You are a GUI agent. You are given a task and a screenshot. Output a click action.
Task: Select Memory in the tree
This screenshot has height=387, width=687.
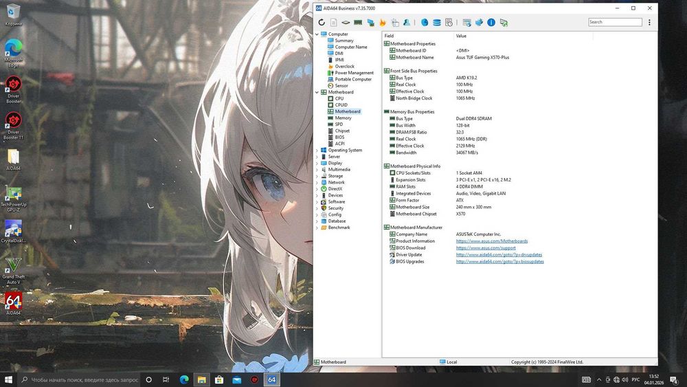343,118
